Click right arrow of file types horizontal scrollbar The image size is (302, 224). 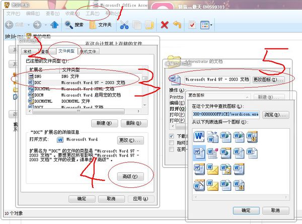coord(138,111)
